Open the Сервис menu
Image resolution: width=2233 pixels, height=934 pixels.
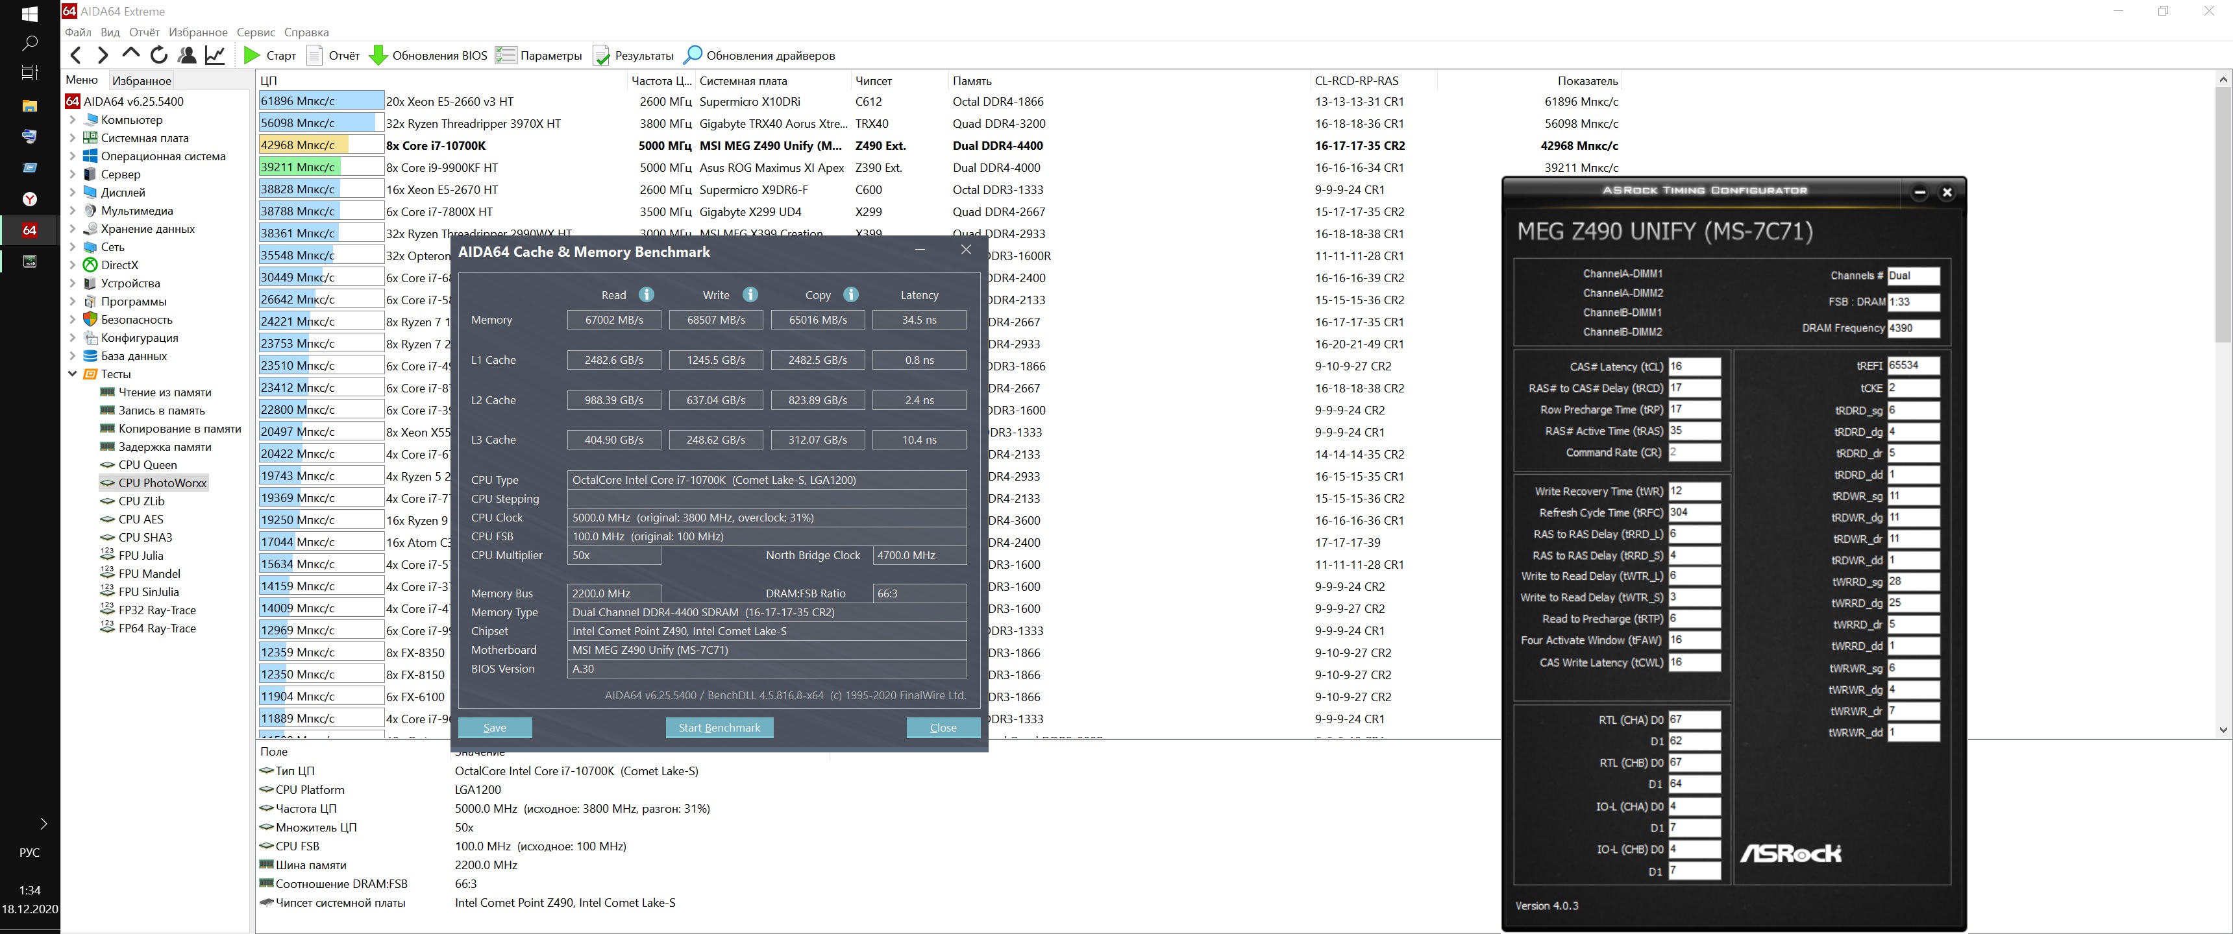[x=256, y=32]
